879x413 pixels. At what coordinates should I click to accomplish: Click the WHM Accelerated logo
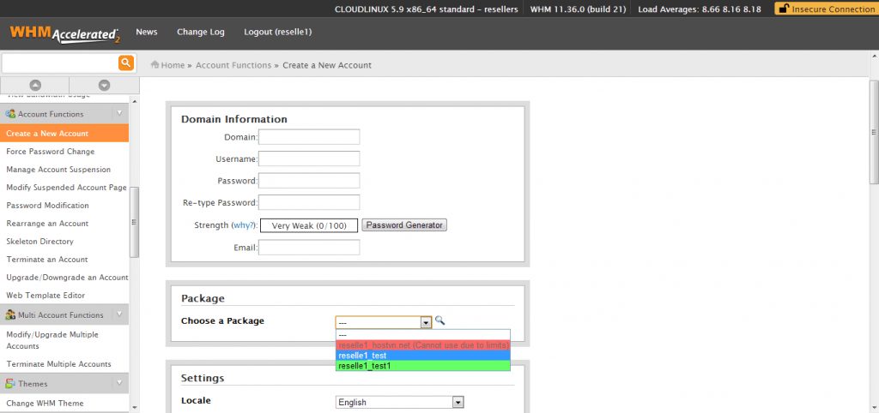click(64, 34)
